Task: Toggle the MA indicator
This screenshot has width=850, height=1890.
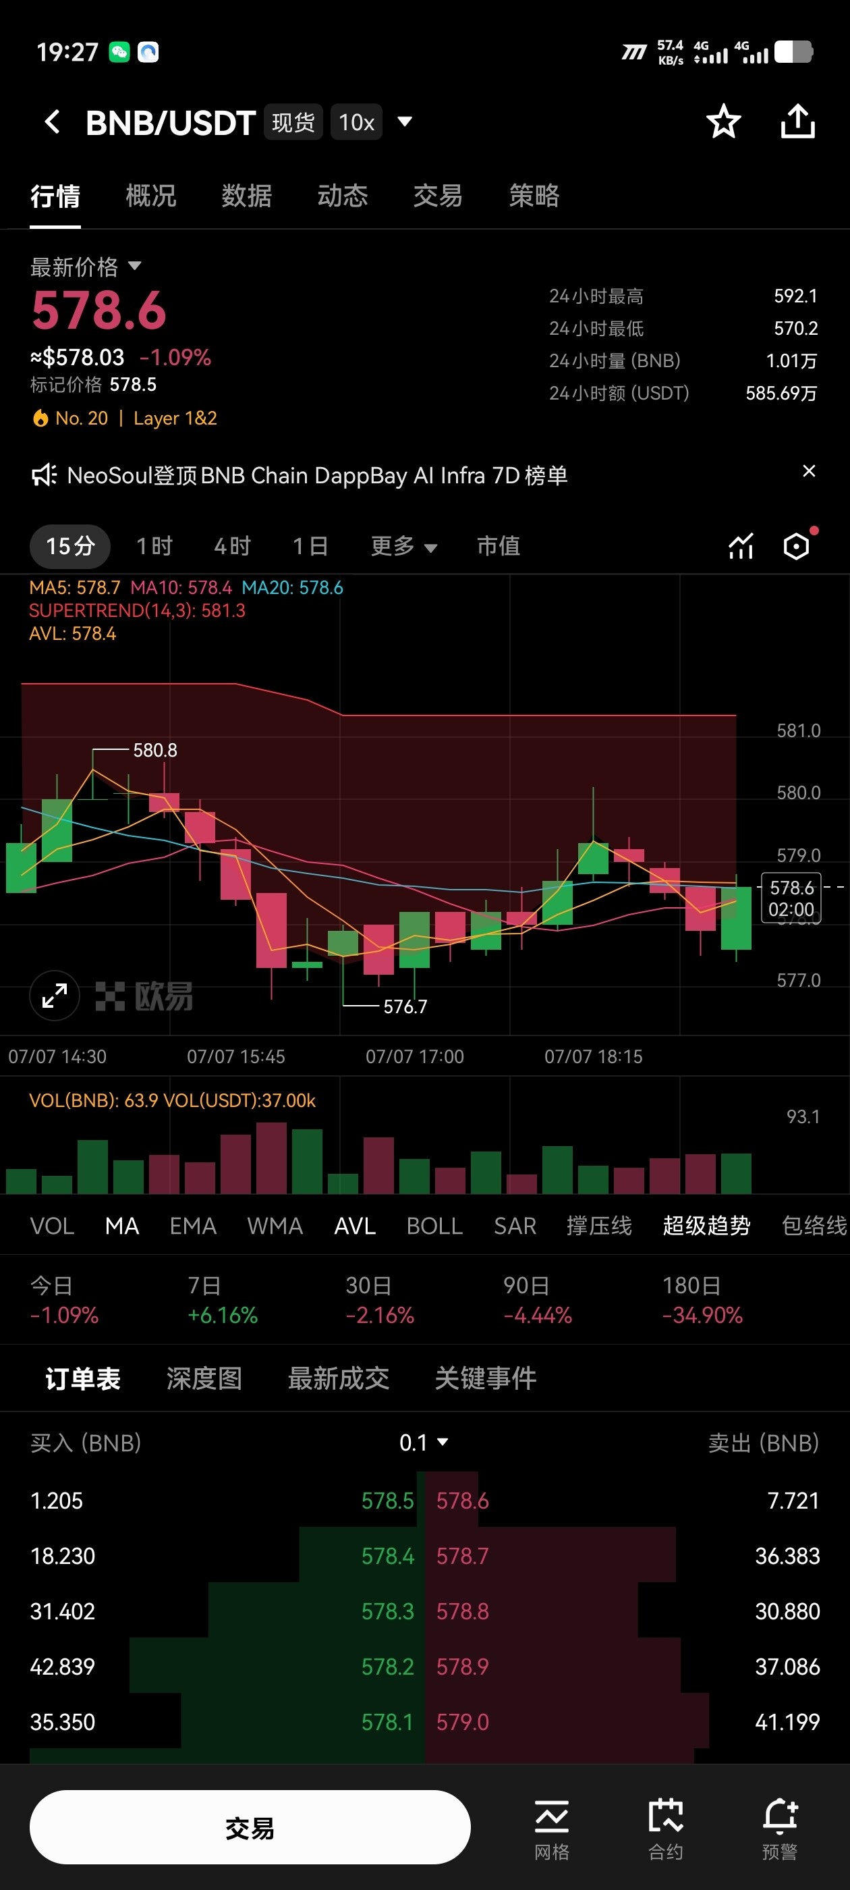Action: (x=121, y=1226)
